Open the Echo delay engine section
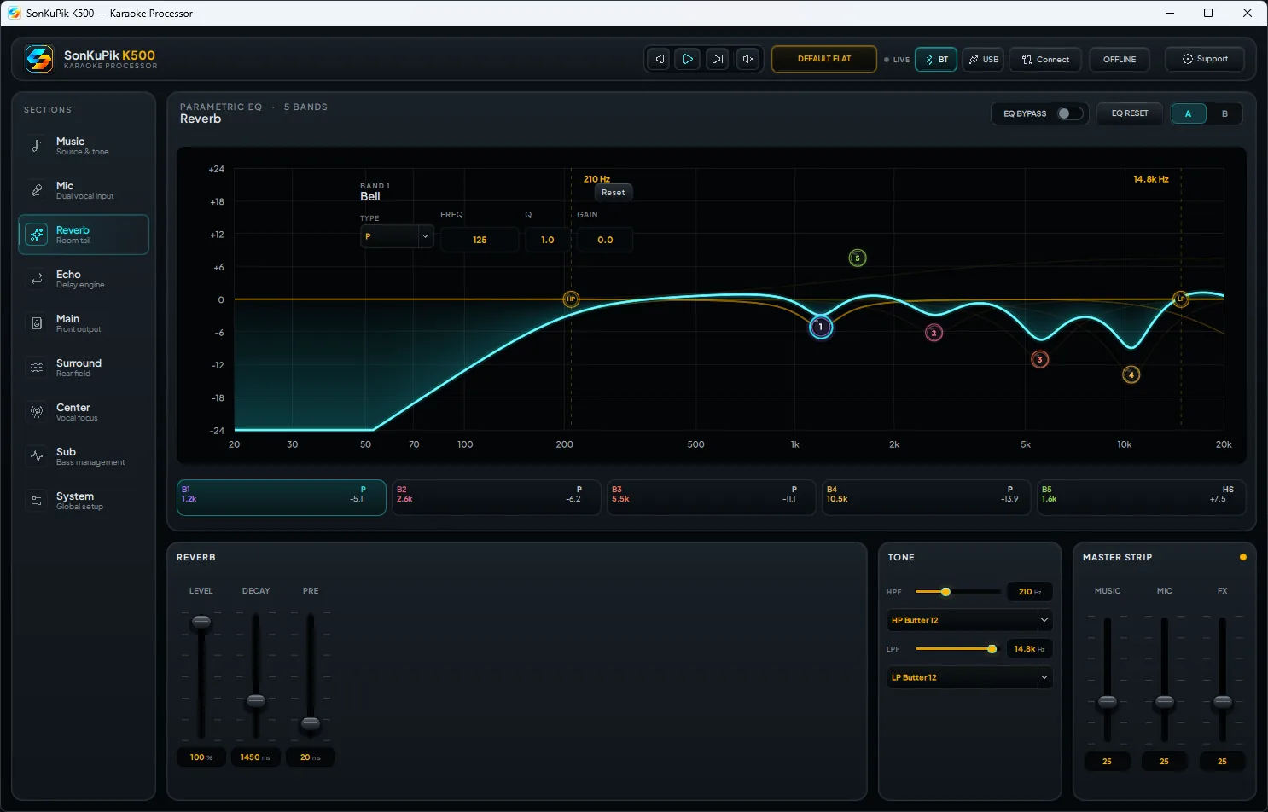Screen dimensions: 1268x812 (x=84, y=279)
